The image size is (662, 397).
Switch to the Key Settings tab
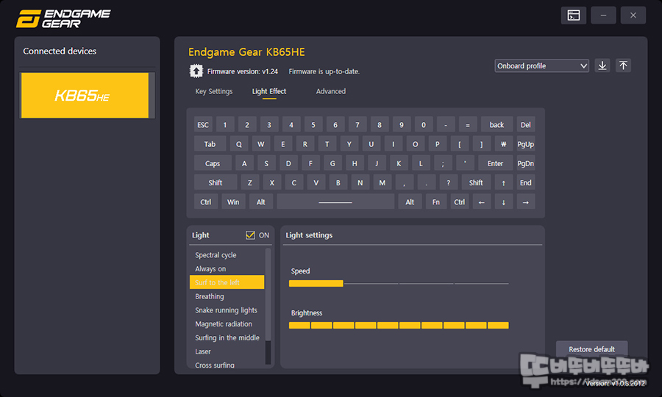pyautogui.click(x=214, y=91)
